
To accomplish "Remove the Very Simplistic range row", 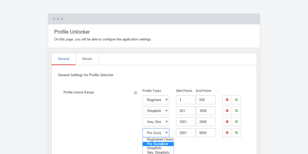I will 227,122.
